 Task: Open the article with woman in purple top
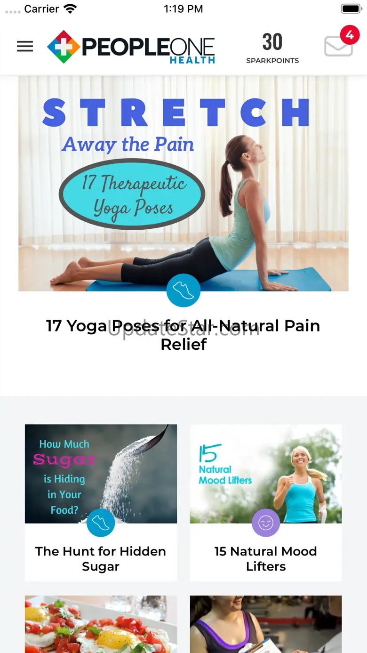266,624
